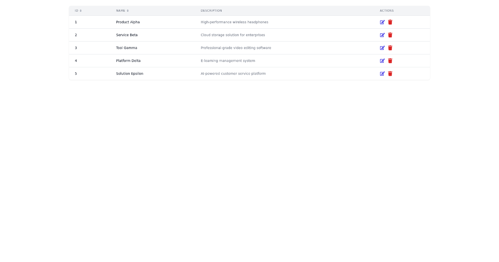
Task: Click the trash icon for Solution Epsilon
Action: coord(390,74)
